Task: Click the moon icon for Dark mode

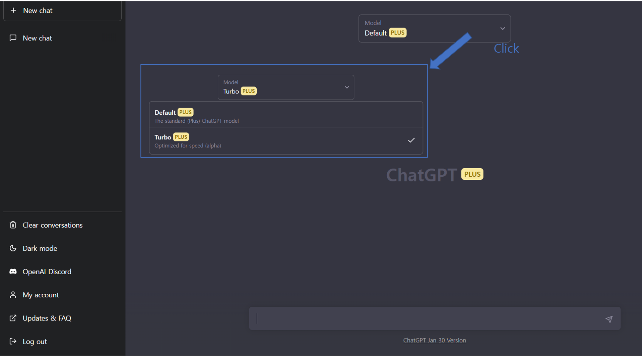Action: tap(13, 248)
